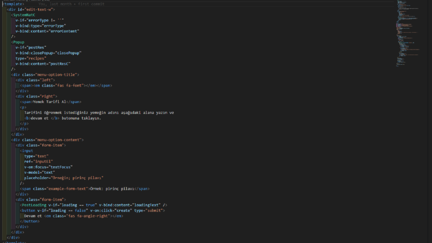Image resolution: width=432 pixels, height=243 pixels.
Task: Click the div class="menu-option-content" line
Action: coord(47,139)
